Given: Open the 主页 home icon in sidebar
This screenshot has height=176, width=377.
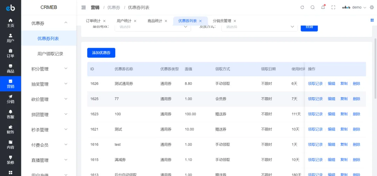Looking at the screenshot, I should pyautogui.click(x=10, y=23).
